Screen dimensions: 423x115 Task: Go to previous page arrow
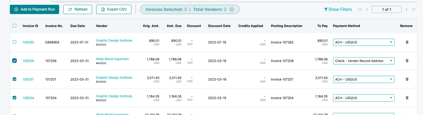tap(367, 9)
